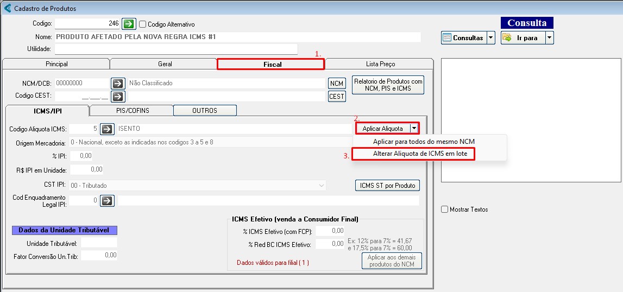Click the Consulta mode banner label
This screenshot has width=623, height=292.
tap(527, 23)
